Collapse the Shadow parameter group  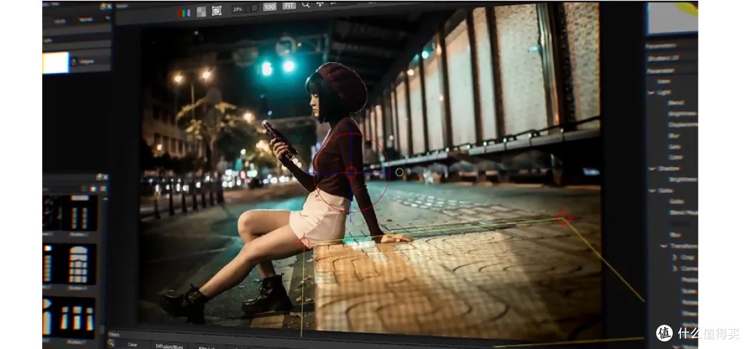pyautogui.click(x=651, y=168)
